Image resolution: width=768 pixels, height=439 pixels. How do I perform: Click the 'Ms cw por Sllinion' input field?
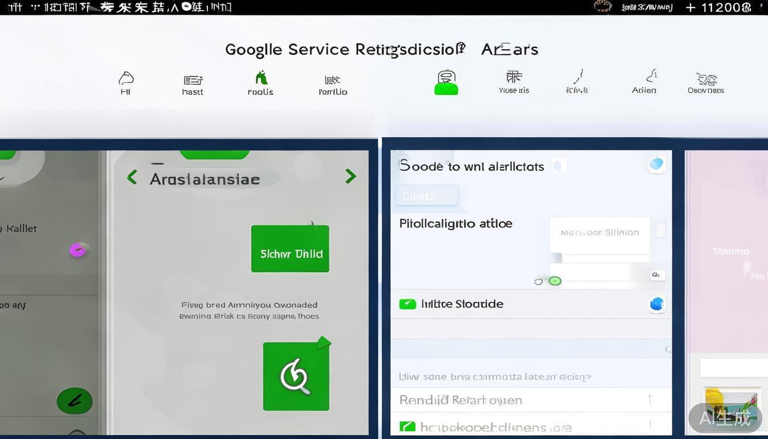click(599, 233)
